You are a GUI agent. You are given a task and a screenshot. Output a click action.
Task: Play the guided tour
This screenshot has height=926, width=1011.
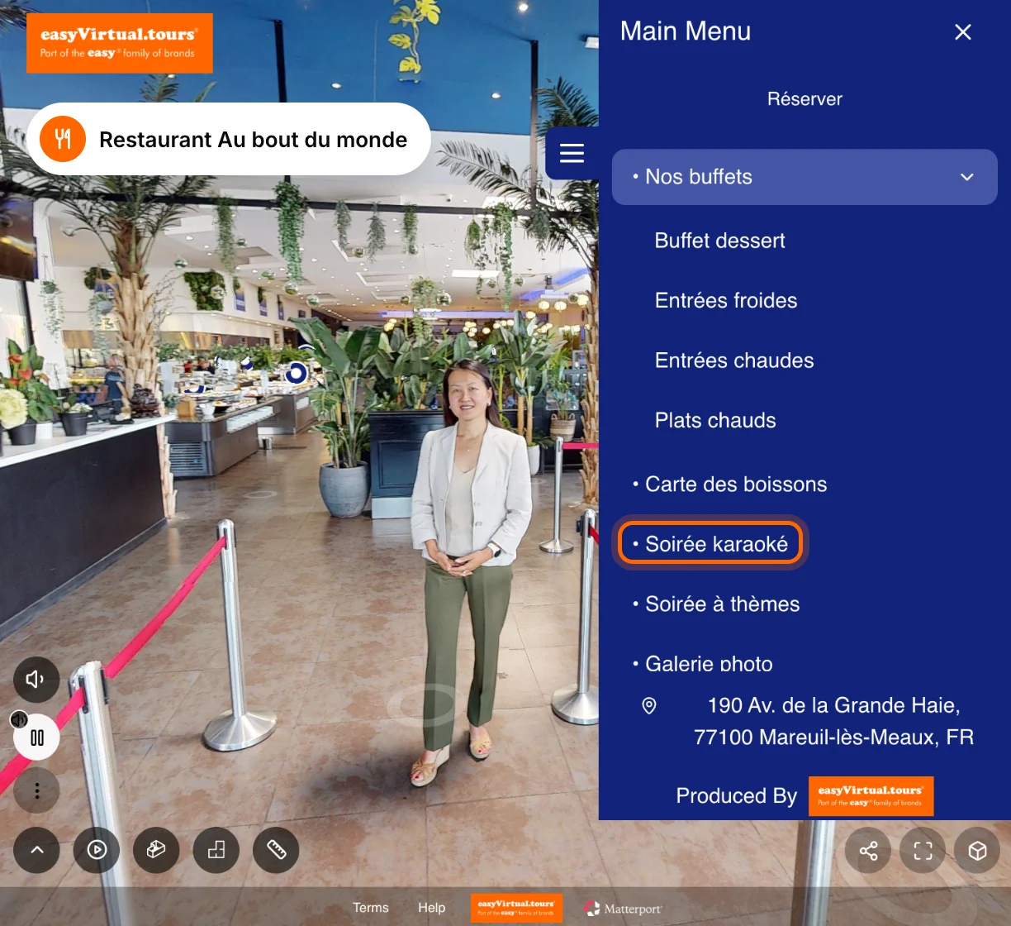[97, 850]
